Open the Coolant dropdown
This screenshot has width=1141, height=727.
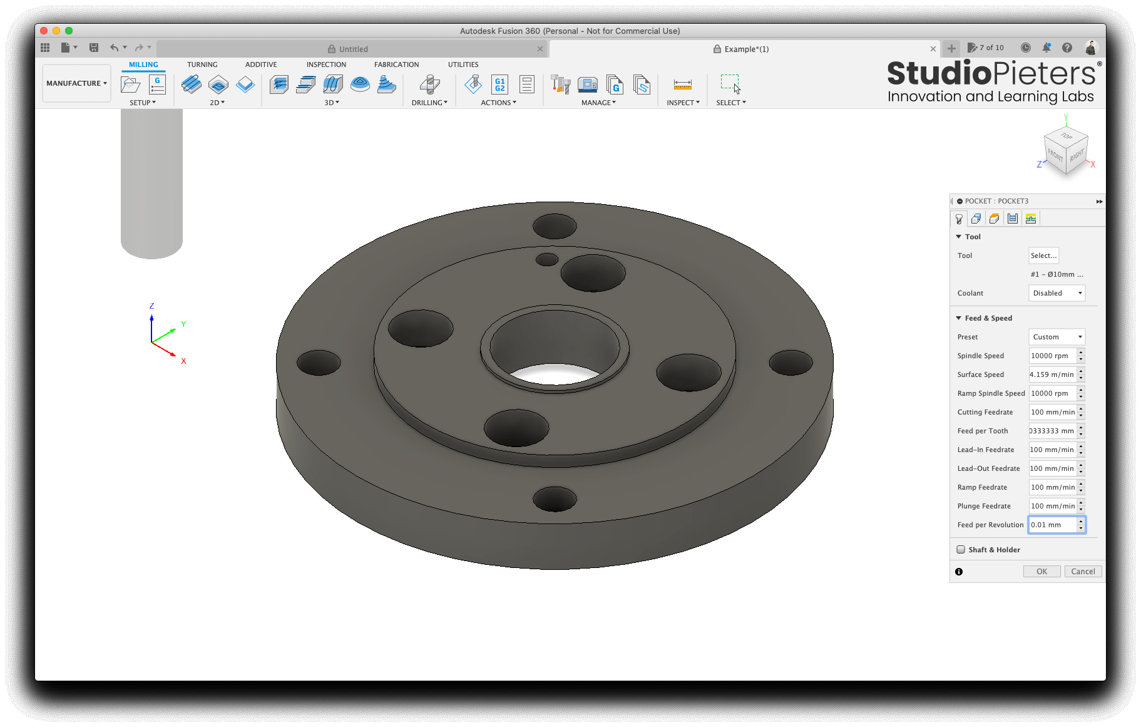[1057, 292]
